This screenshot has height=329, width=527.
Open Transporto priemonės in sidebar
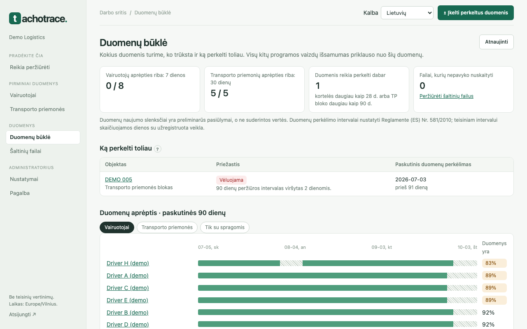pos(43,109)
